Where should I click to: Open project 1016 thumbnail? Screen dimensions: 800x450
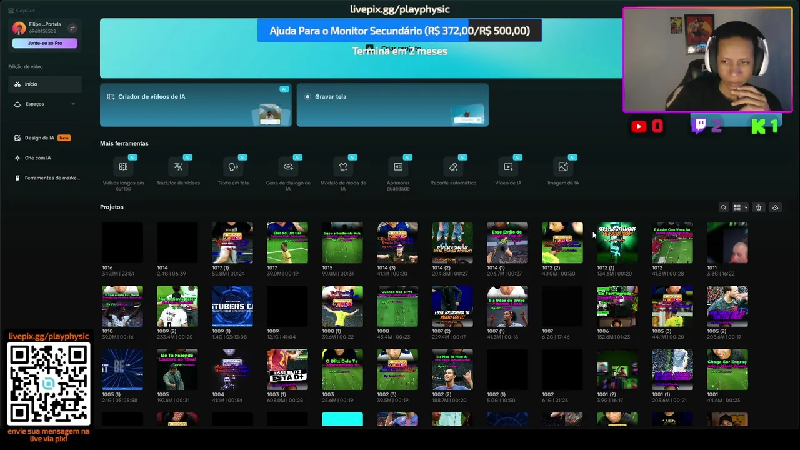[x=122, y=242]
